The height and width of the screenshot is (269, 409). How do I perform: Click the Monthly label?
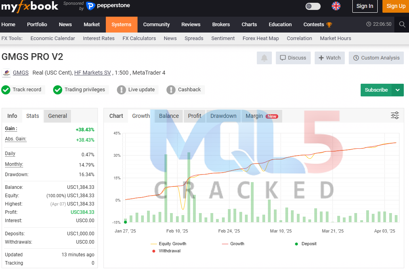(14, 164)
